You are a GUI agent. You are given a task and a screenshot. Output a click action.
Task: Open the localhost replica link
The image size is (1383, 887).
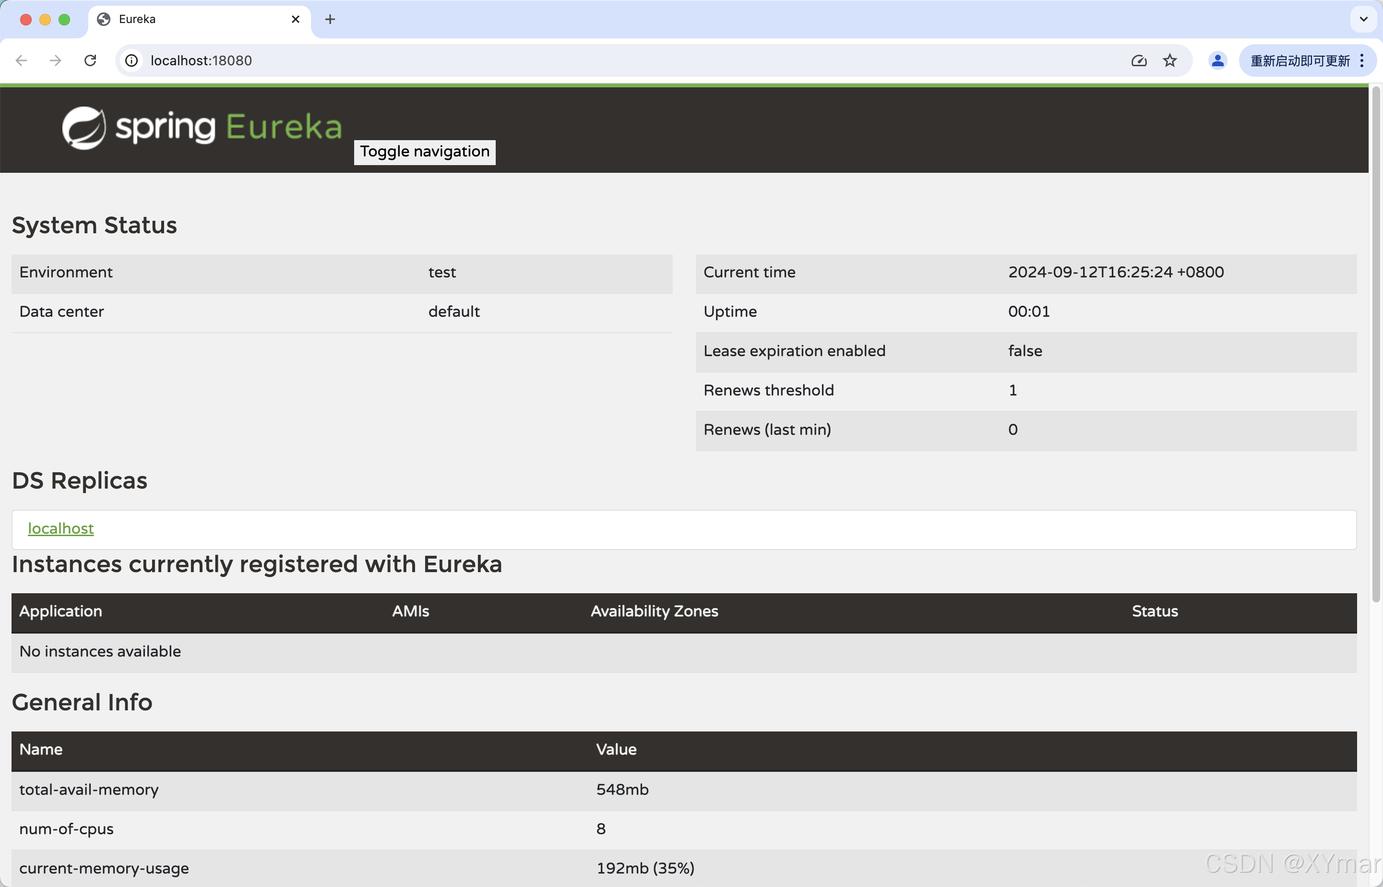pyautogui.click(x=60, y=529)
